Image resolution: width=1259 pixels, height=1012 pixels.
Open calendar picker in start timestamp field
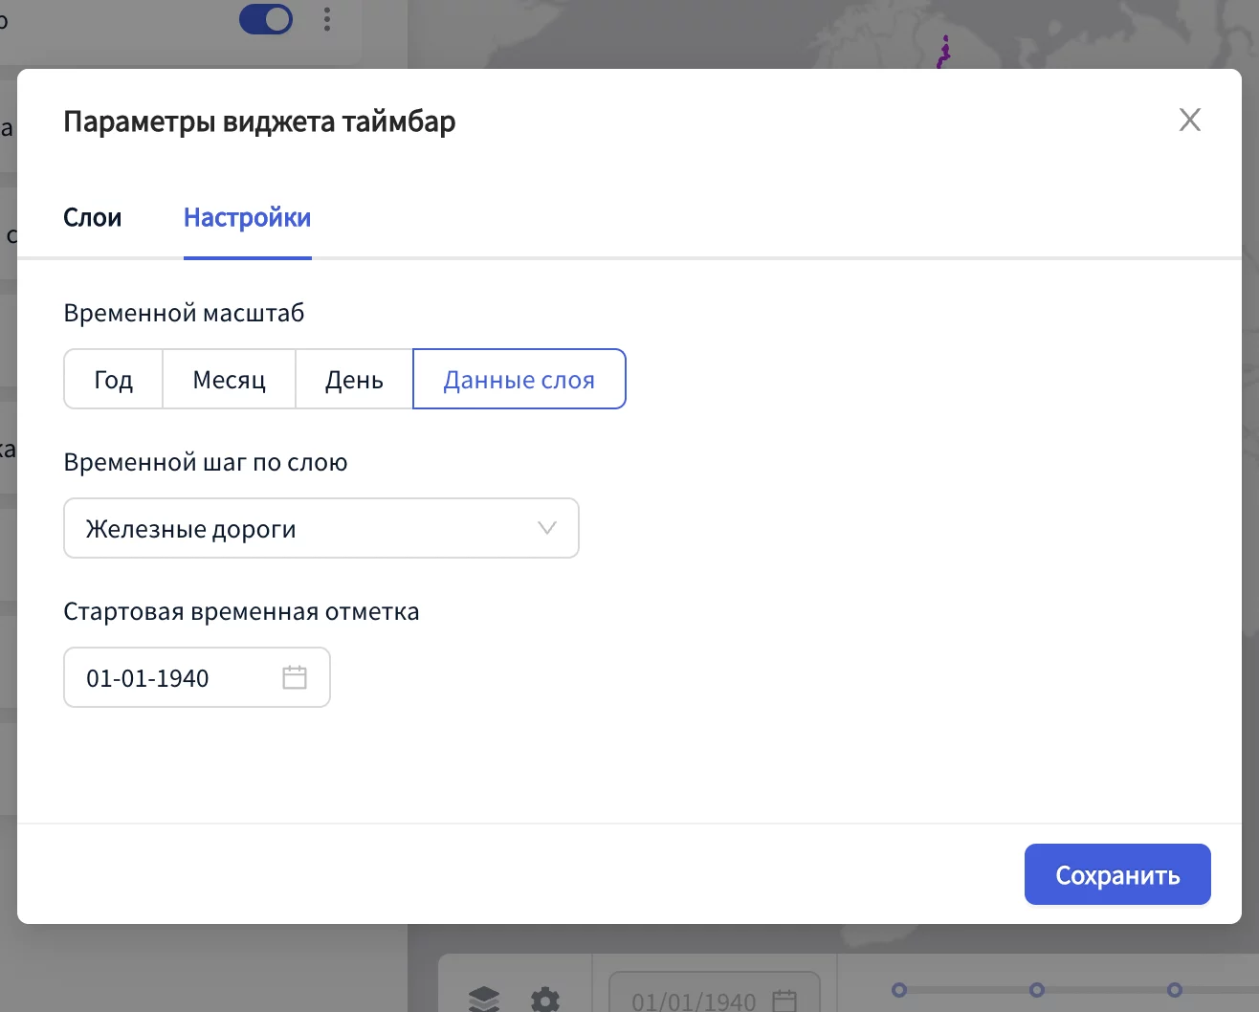pyautogui.click(x=295, y=678)
